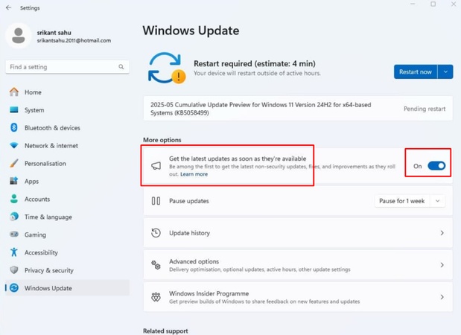Click the megaphone icon for latest updates
Image resolution: width=461 pixels, height=335 pixels.
pyautogui.click(x=156, y=166)
